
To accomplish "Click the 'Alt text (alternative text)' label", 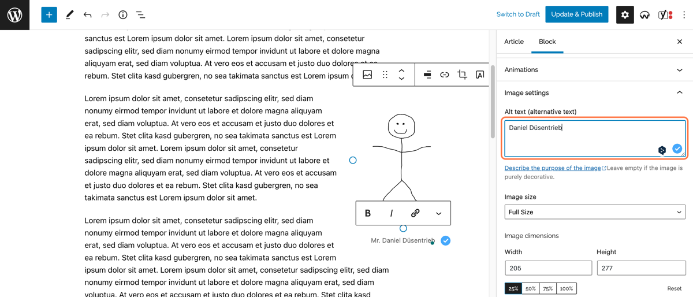I will tap(541, 112).
